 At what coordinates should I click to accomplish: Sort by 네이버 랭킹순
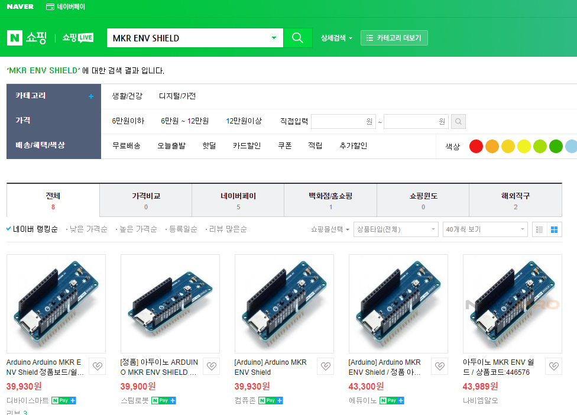tap(35, 229)
